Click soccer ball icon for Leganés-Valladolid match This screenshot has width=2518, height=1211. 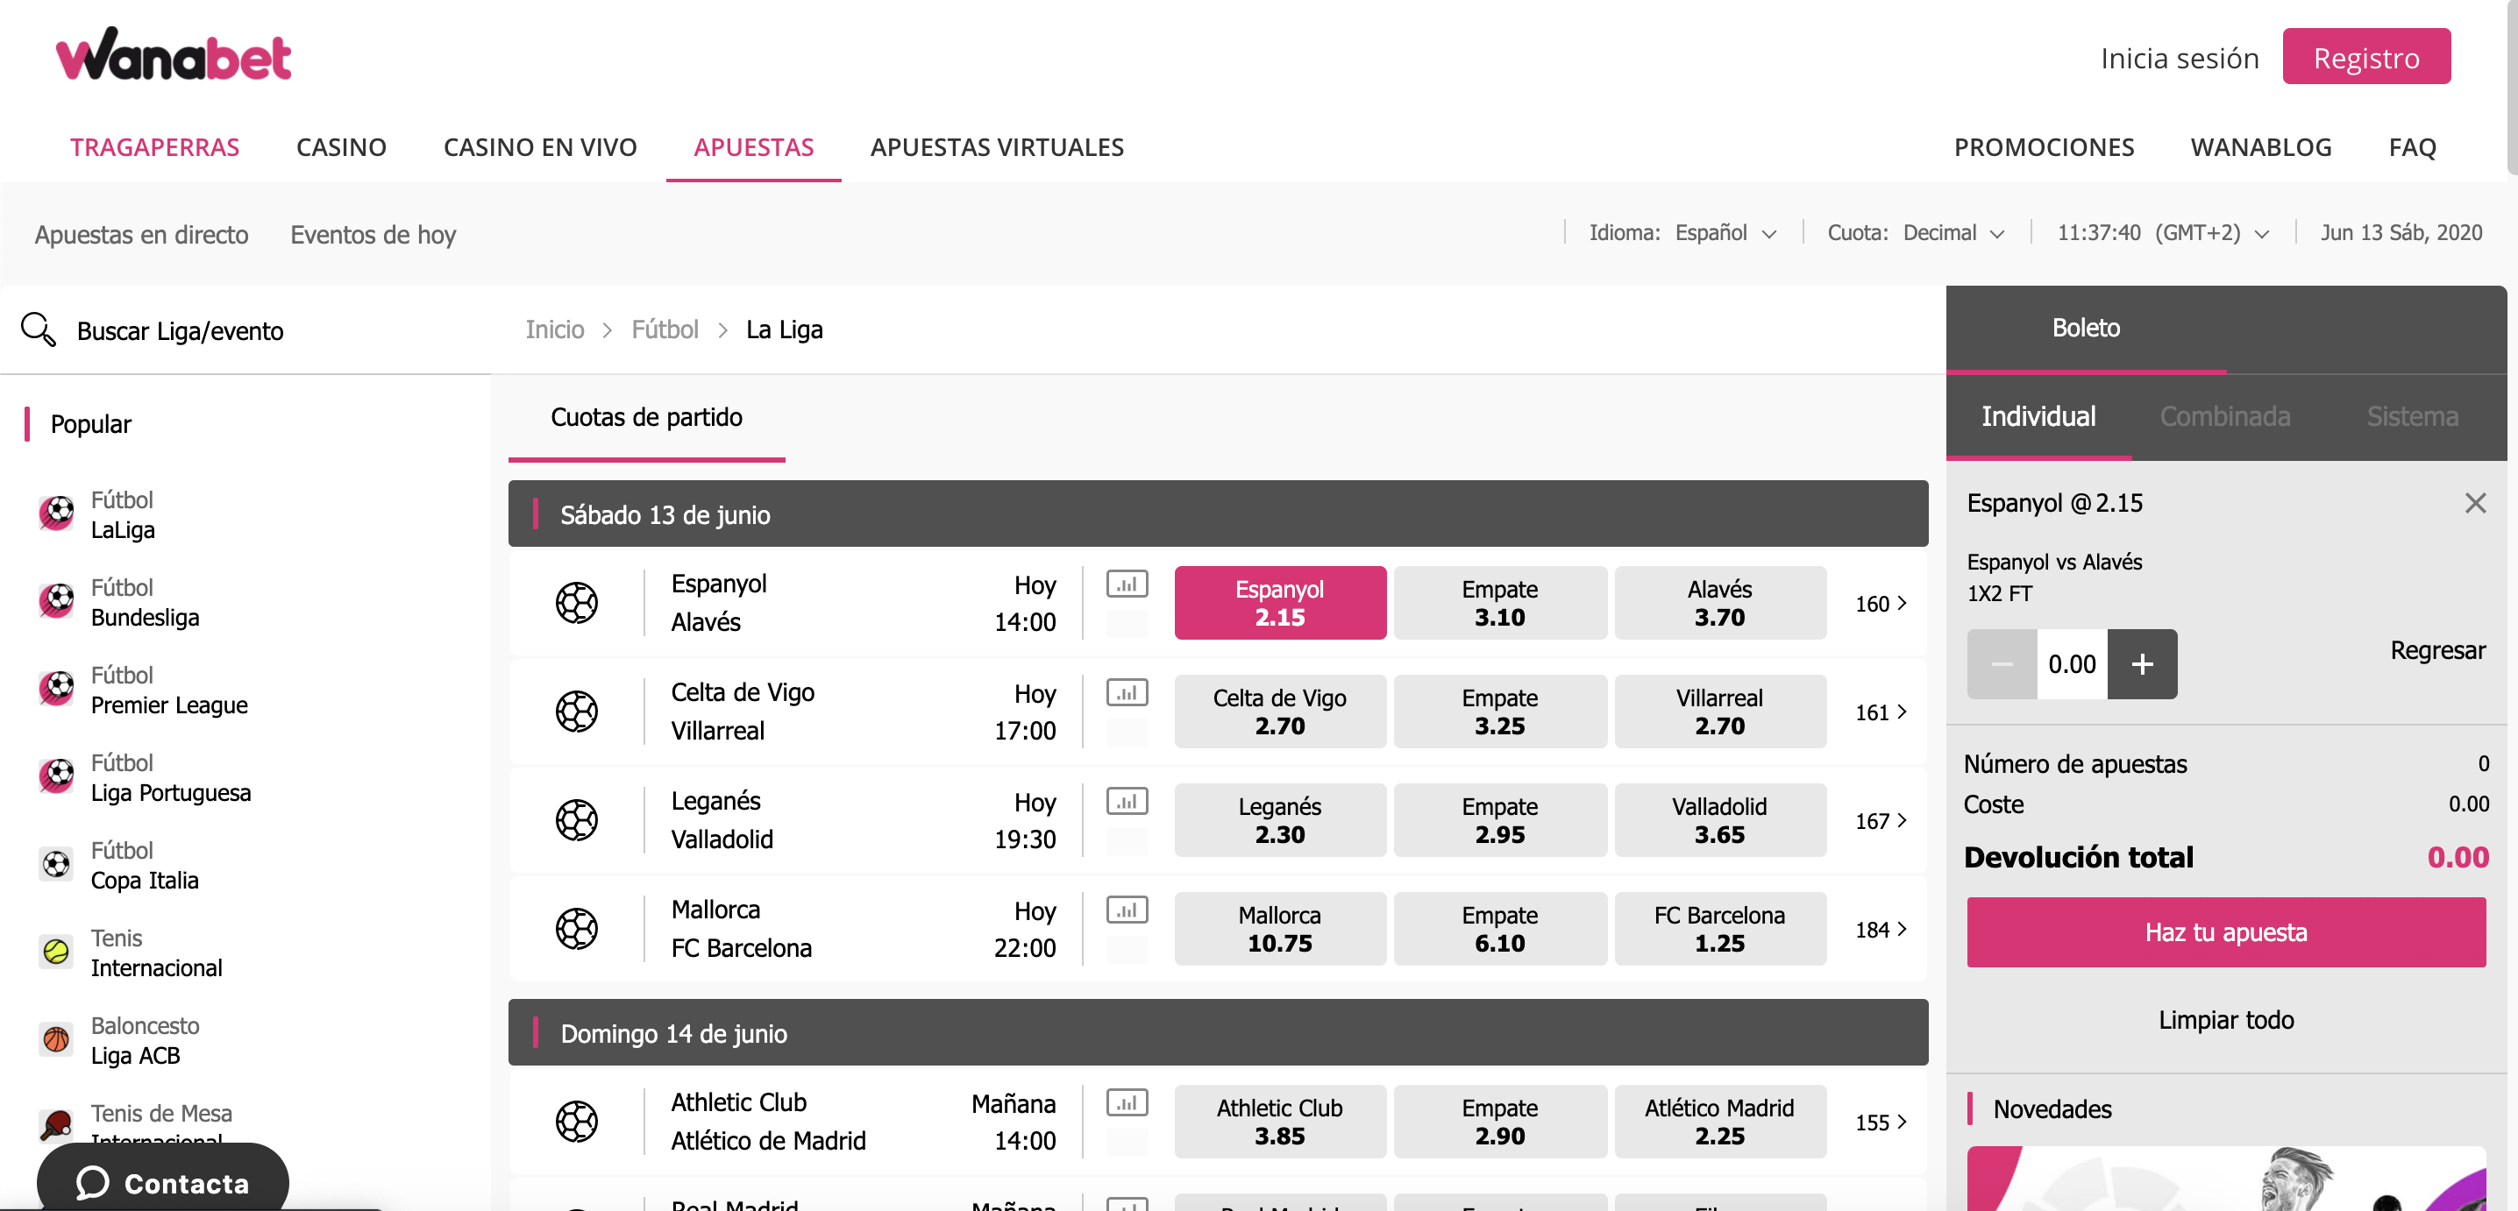pos(577,819)
